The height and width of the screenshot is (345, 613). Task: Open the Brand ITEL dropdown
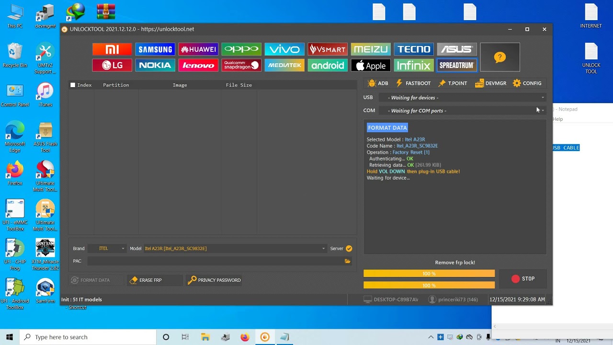pos(106,248)
